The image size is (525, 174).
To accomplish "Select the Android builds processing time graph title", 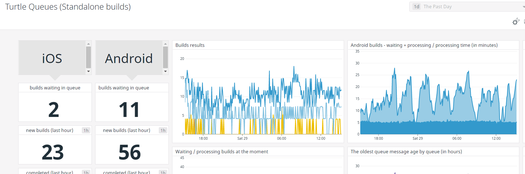I will [x=424, y=45].
